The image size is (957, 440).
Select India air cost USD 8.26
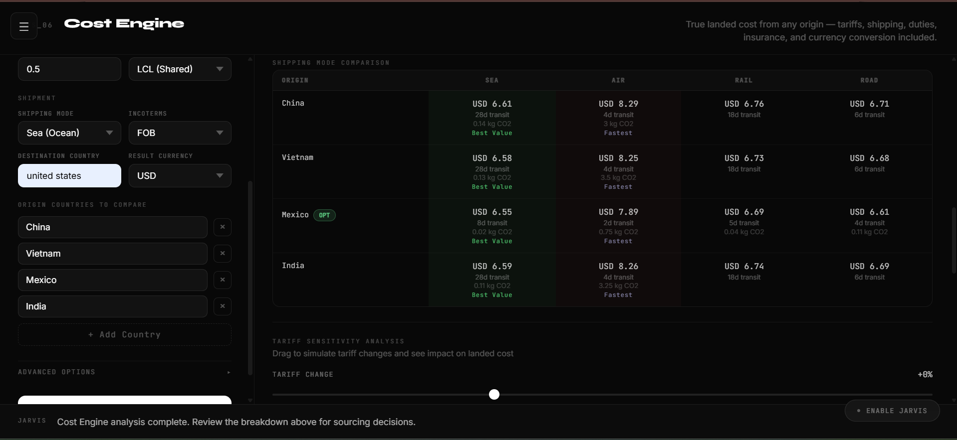tap(618, 267)
